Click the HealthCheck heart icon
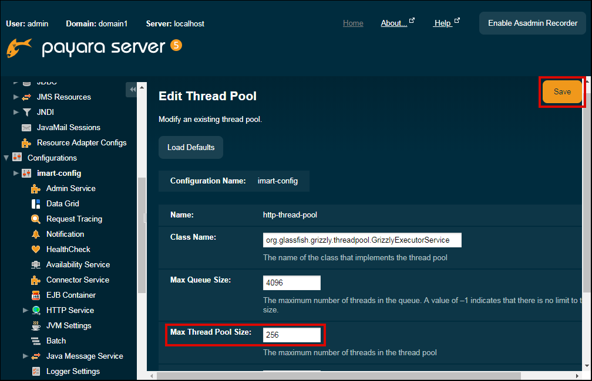 pos(35,250)
